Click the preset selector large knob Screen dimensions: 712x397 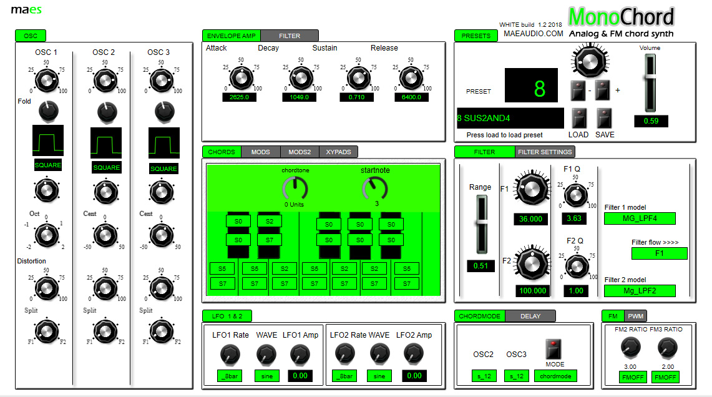tap(590, 61)
